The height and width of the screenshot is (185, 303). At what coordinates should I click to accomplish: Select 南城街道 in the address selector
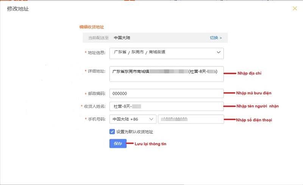pyautogui.click(x=157, y=52)
